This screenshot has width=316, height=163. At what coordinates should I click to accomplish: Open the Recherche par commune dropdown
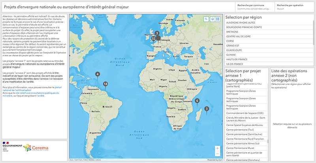click(x=255, y=7)
